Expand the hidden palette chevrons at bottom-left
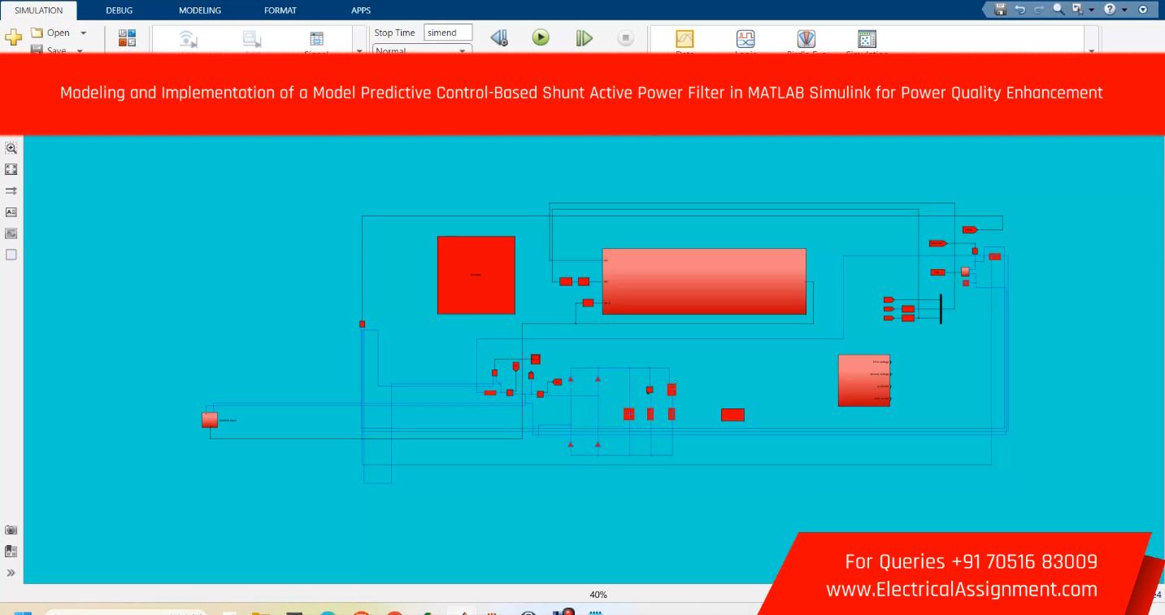 point(11,573)
